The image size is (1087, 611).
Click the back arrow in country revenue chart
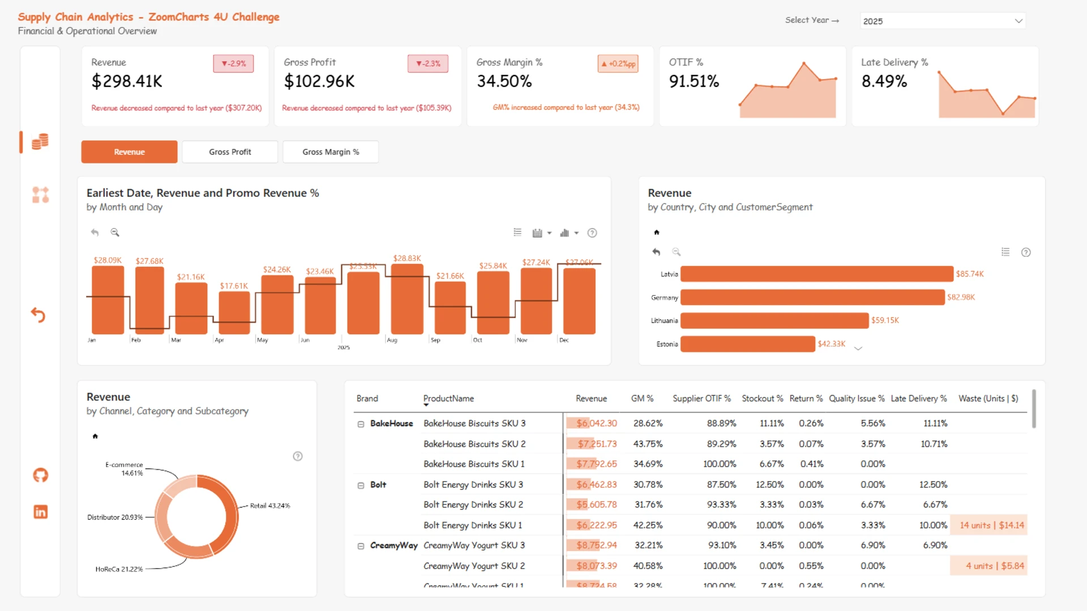click(x=656, y=252)
